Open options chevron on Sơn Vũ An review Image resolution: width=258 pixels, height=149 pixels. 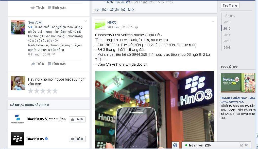click(85, 21)
